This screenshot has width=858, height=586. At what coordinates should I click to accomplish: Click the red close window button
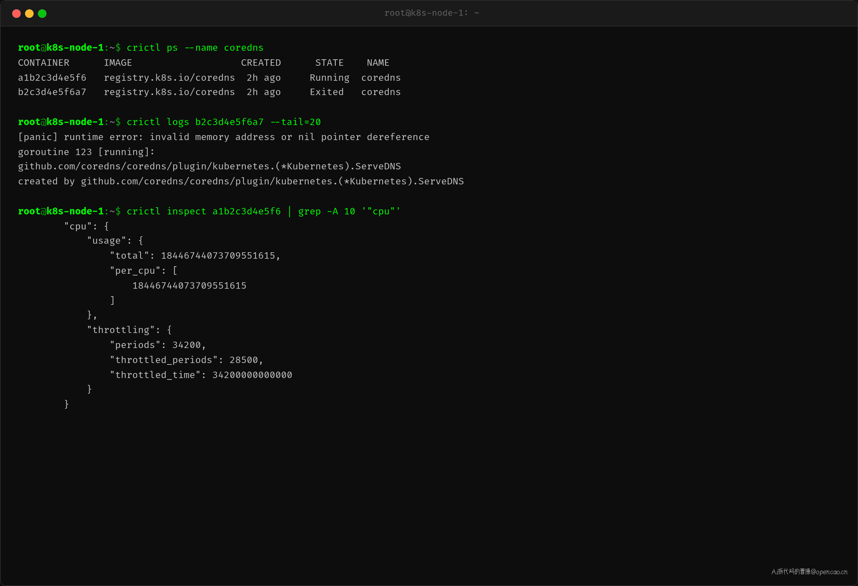tap(16, 14)
